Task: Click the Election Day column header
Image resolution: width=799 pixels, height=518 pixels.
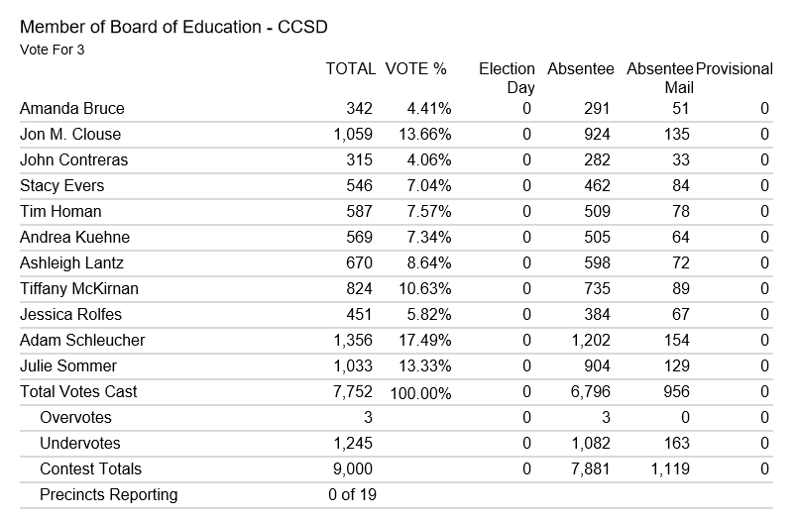Action: (x=507, y=78)
